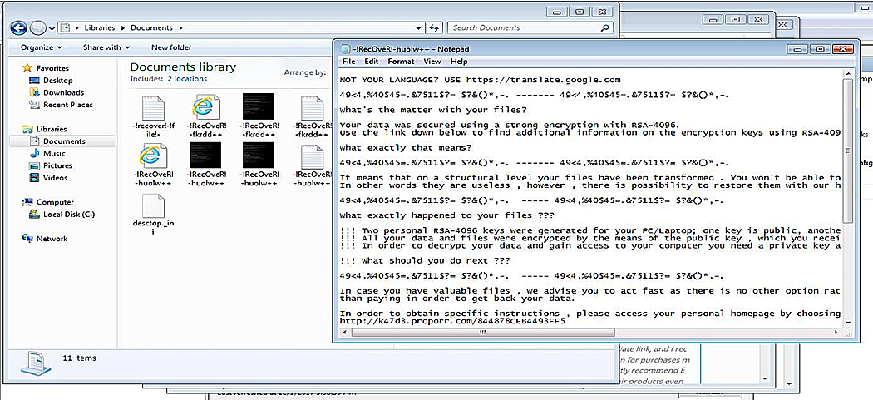Screen dimensions: 873x400
Task: Click the search magnifier icon
Action: click(x=605, y=27)
